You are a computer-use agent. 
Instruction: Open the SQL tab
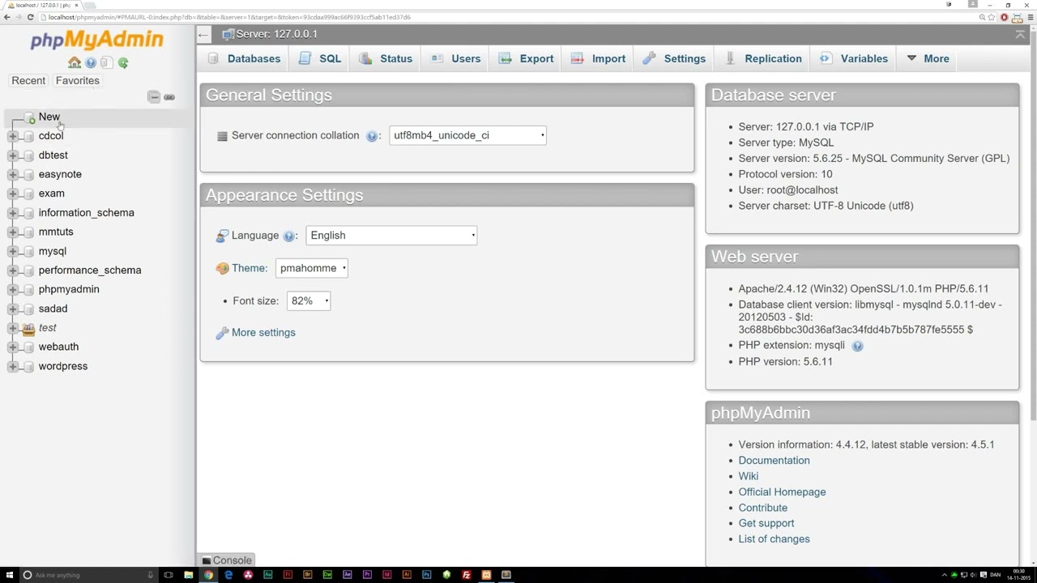point(320,58)
